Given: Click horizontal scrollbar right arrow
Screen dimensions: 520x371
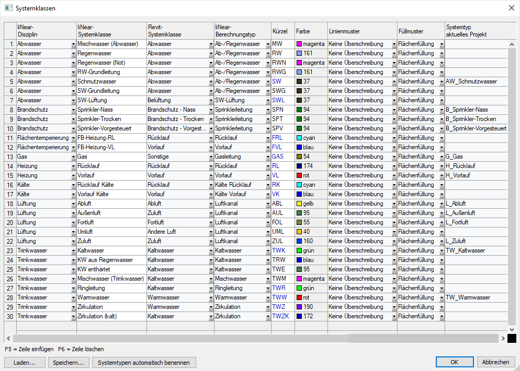Looking at the screenshot, I should 503,338.
